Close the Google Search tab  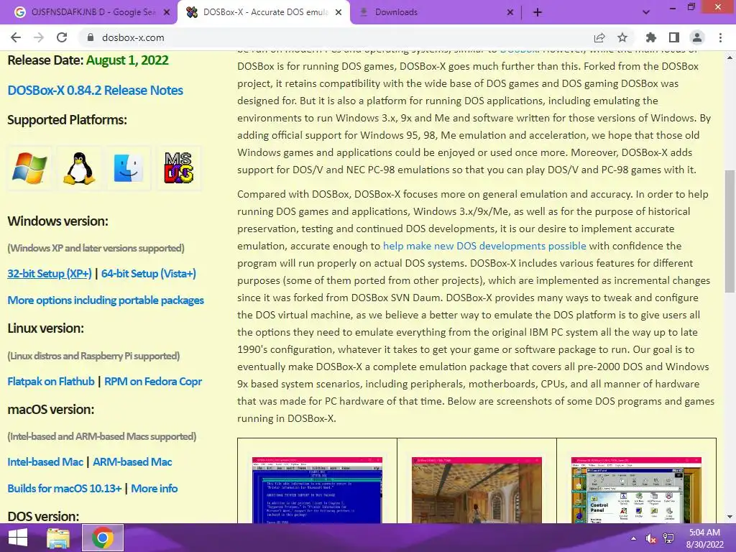click(x=167, y=12)
